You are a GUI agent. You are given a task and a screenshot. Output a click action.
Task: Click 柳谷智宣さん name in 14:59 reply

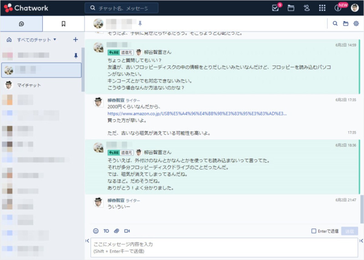(x=158, y=52)
